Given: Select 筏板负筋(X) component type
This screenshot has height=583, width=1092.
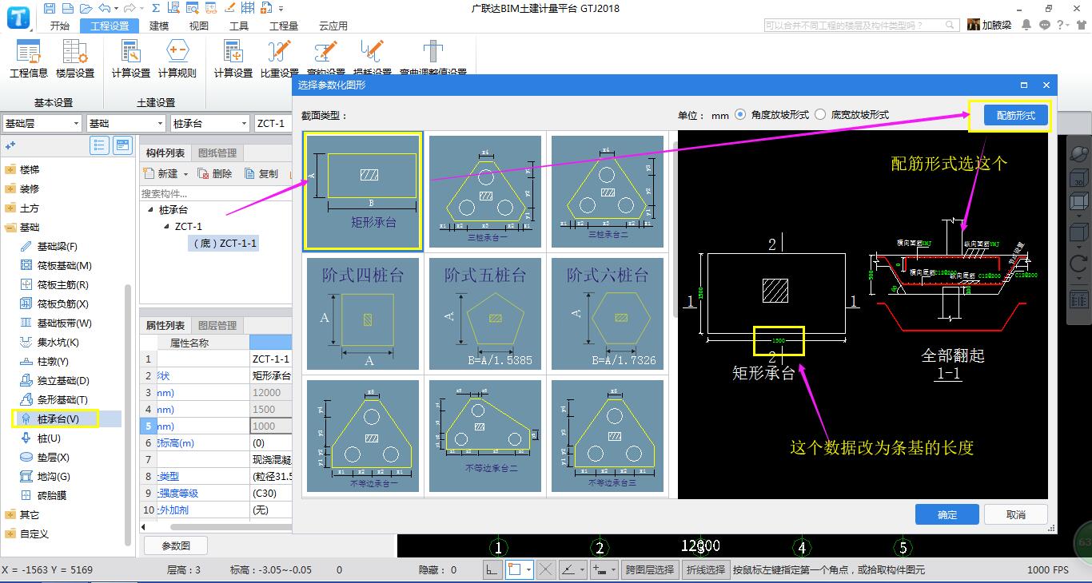Looking at the screenshot, I should [x=63, y=304].
